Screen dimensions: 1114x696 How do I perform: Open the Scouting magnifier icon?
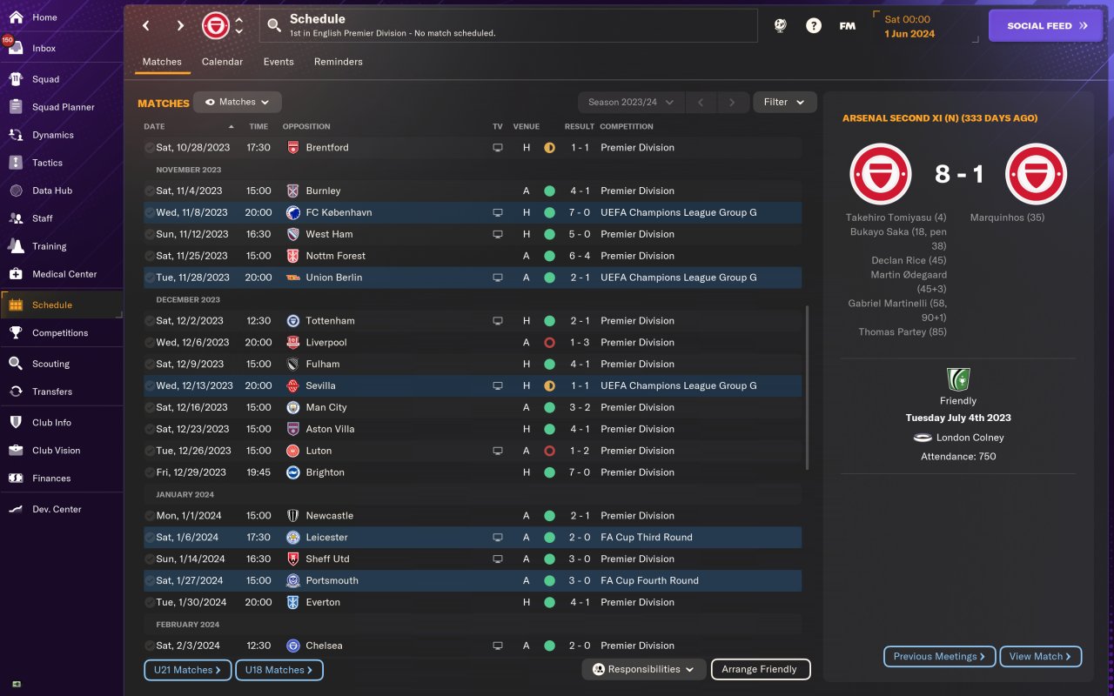click(x=16, y=364)
